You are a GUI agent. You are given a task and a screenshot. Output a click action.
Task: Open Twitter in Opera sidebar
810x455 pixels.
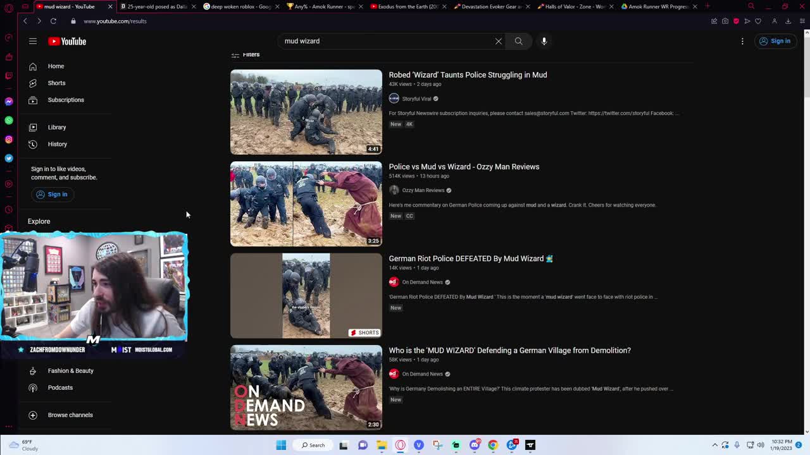[8, 158]
